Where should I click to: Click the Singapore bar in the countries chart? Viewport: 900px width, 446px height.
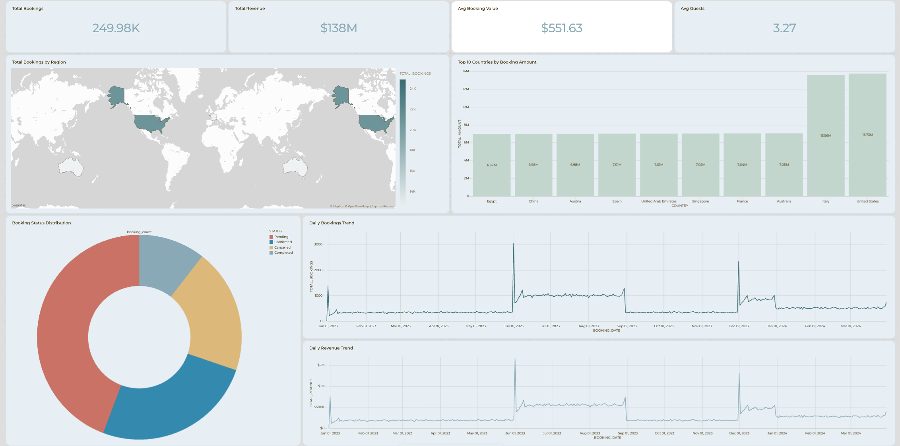click(x=700, y=165)
